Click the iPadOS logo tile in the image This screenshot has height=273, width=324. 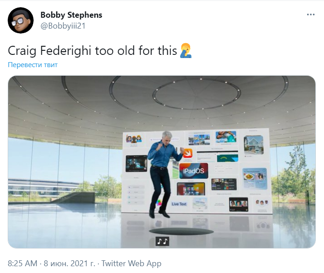(194, 171)
